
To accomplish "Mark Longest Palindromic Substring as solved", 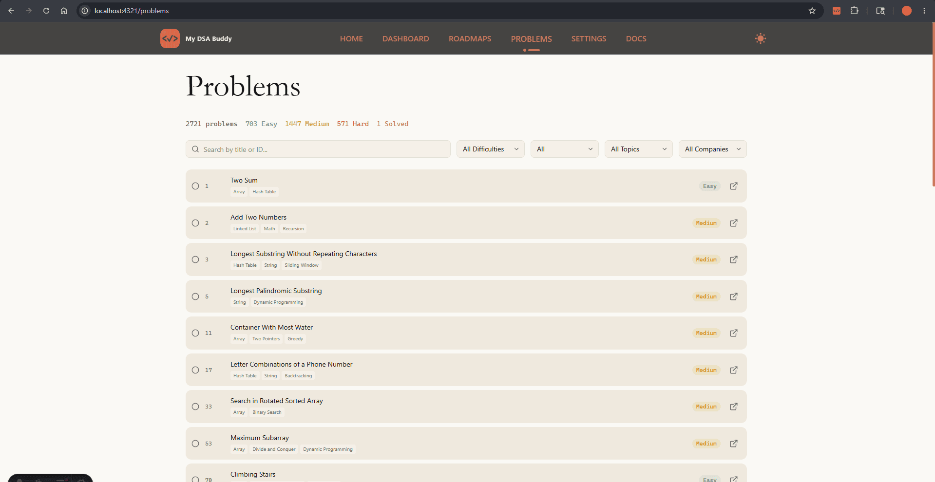I will click(195, 297).
